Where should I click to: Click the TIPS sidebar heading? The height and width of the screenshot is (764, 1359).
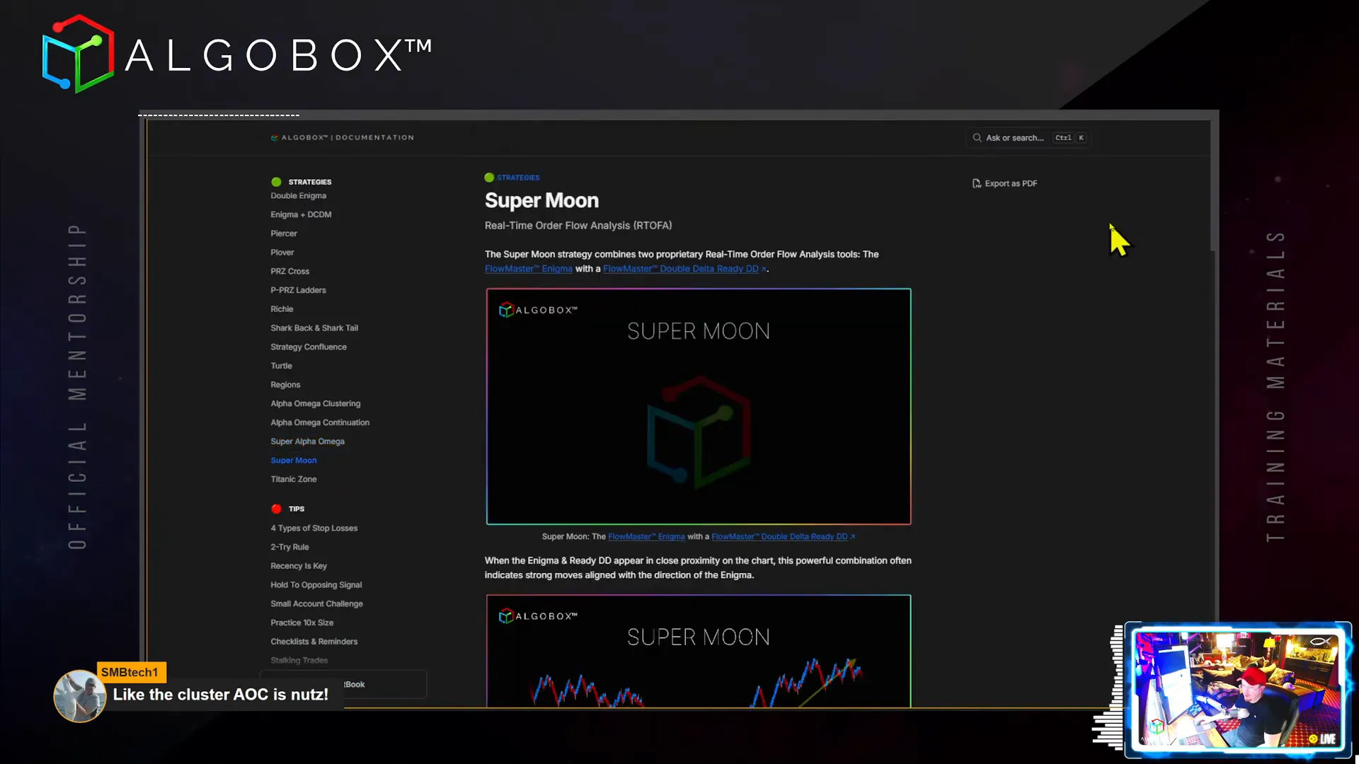pyautogui.click(x=297, y=509)
